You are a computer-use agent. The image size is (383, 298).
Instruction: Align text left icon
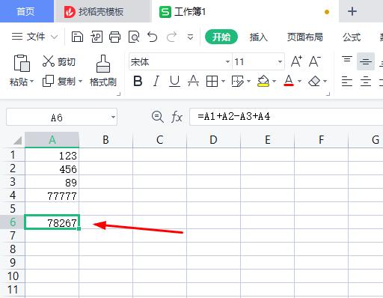pyautogui.click(x=347, y=82)
